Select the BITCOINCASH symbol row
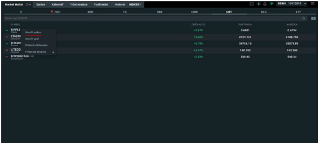Screen dimensions: 318x143 coord(159,57)
